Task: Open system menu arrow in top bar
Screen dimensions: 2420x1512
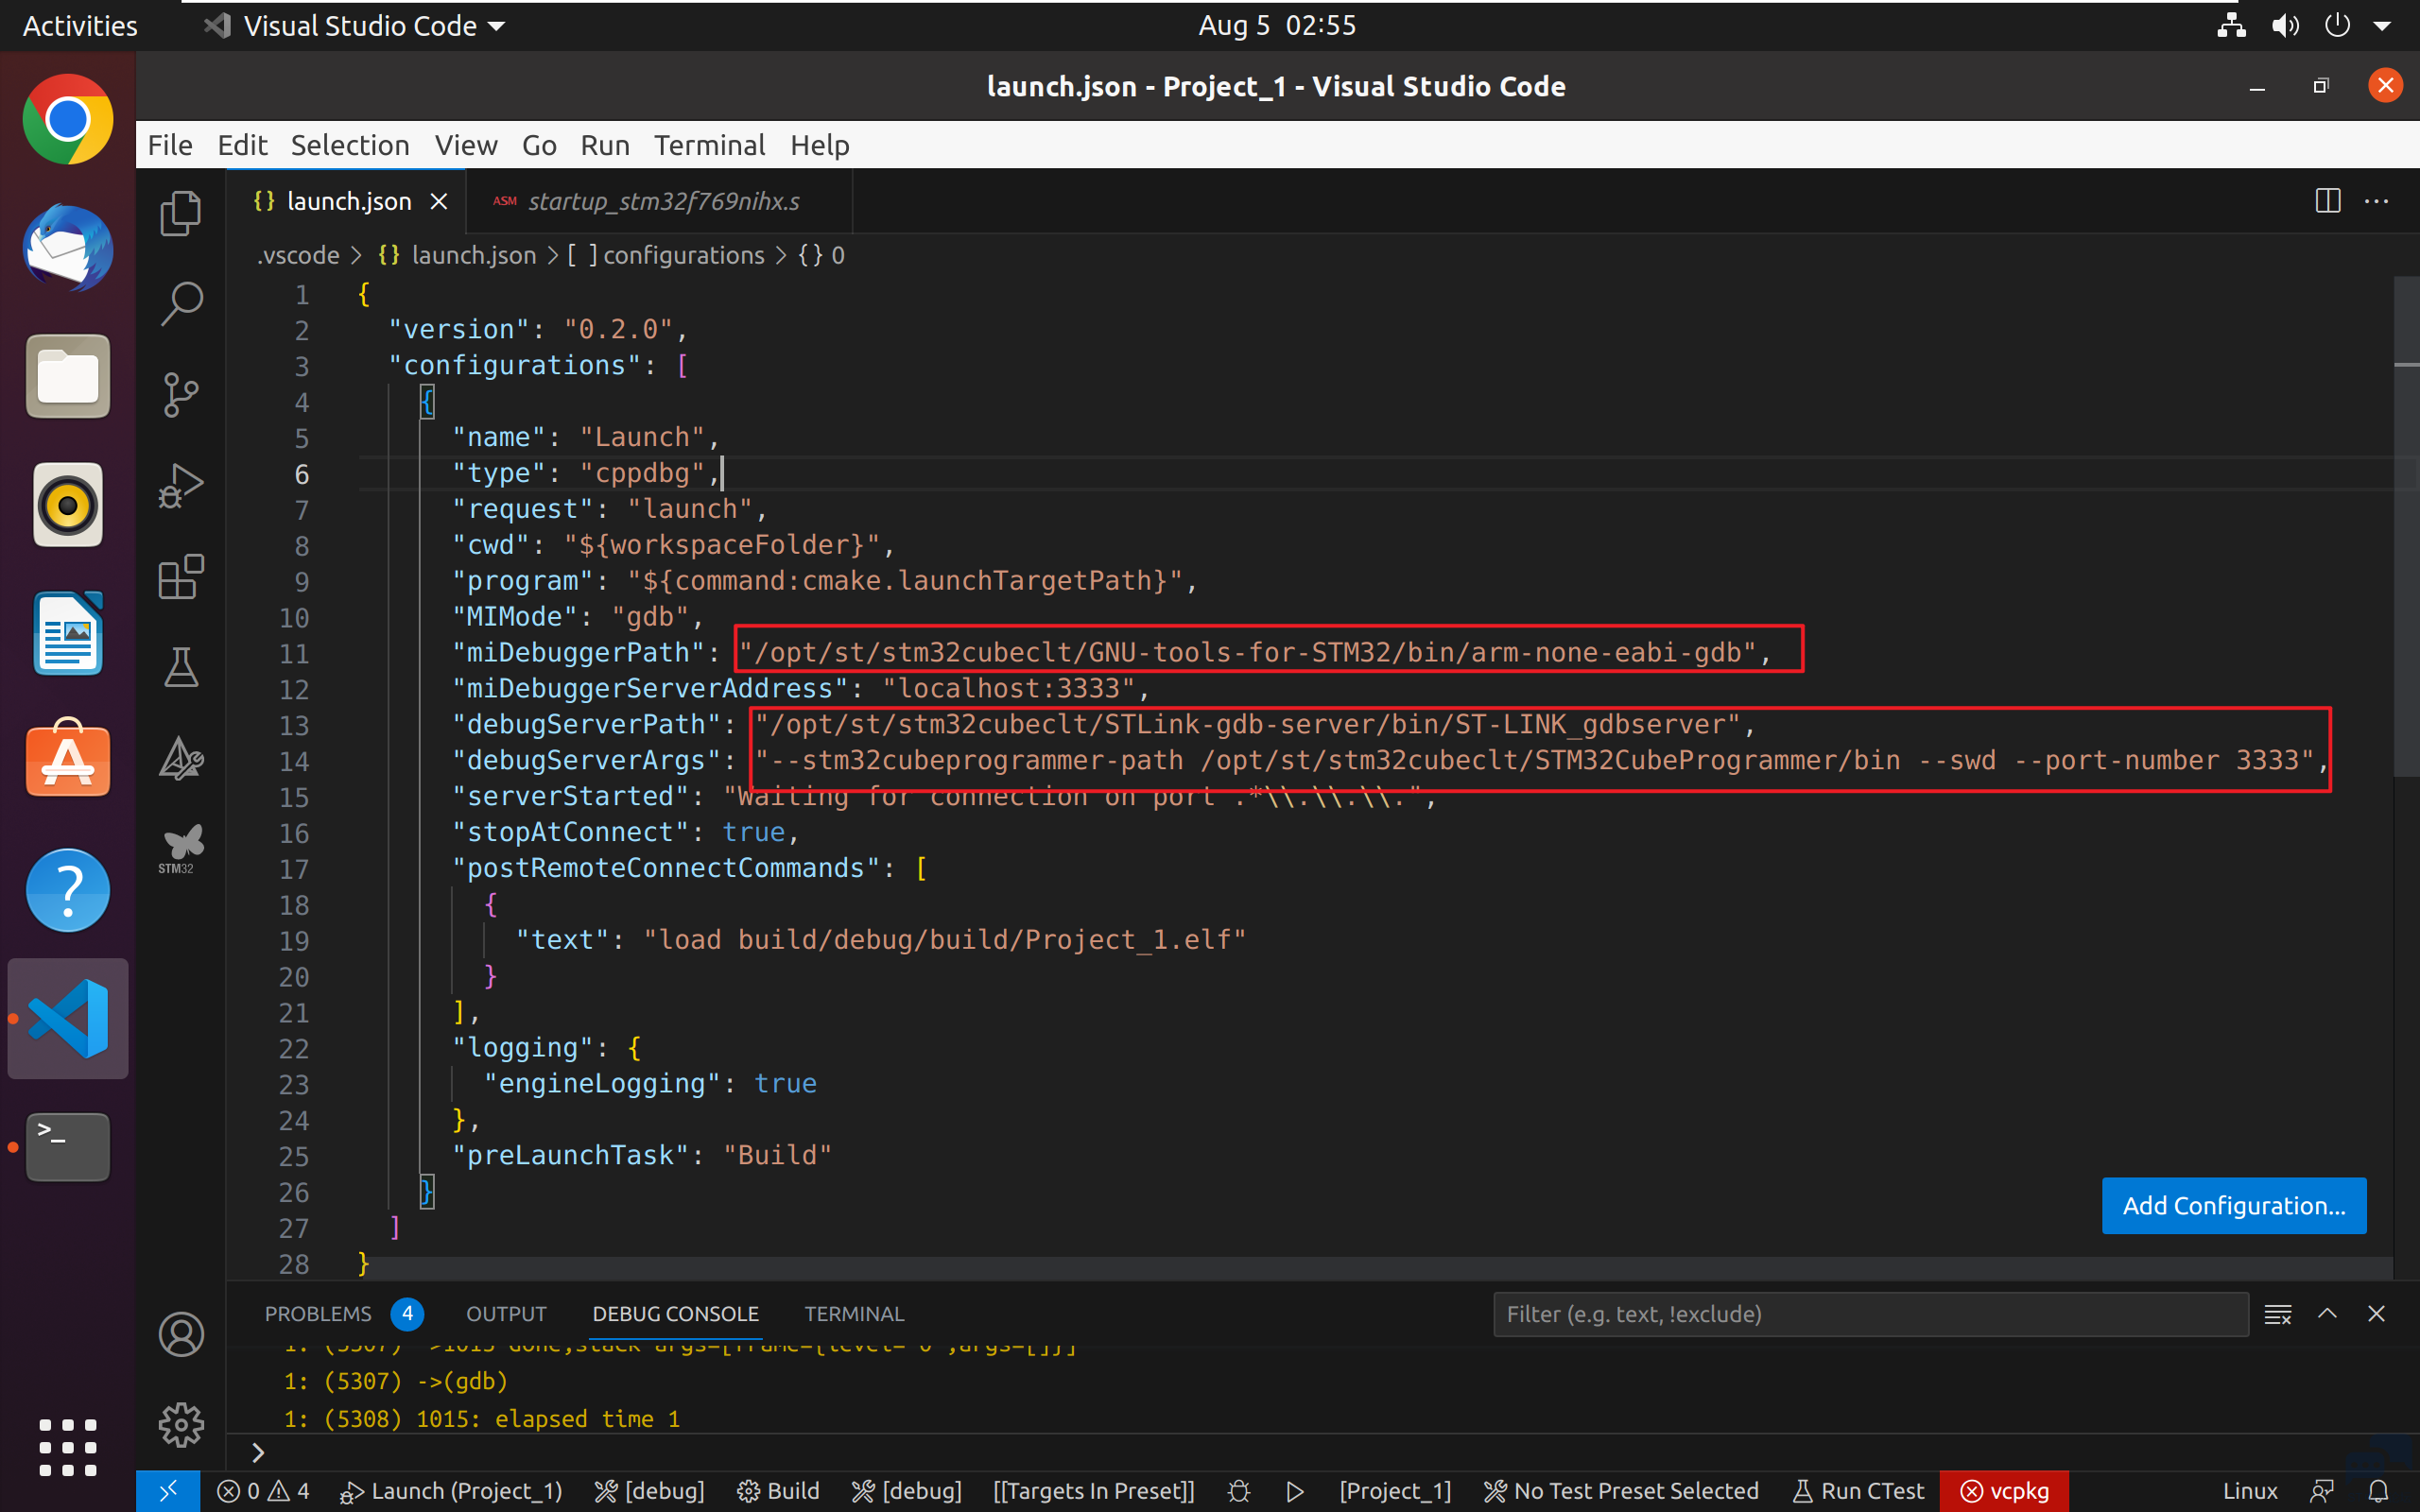Action: pyautogui.click(x=2382, y=26)
